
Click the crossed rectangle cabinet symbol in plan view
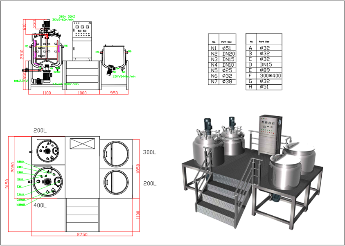(81, 144)
